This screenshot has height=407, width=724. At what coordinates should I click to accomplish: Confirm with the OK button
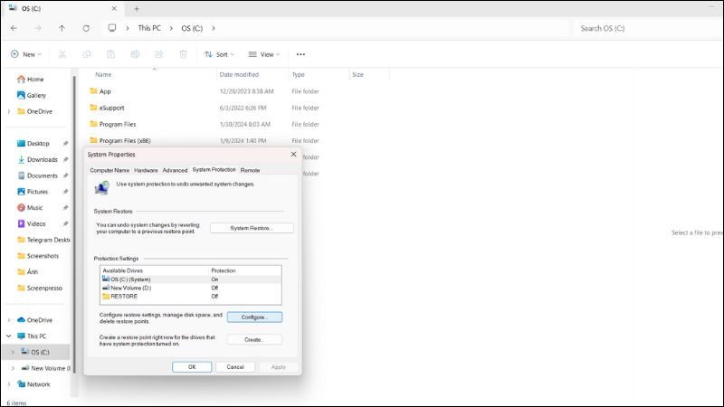(x=192, y=367)
